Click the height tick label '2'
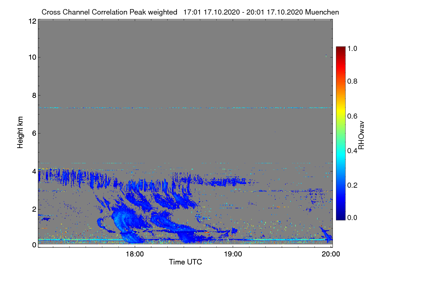 (34, 209)
